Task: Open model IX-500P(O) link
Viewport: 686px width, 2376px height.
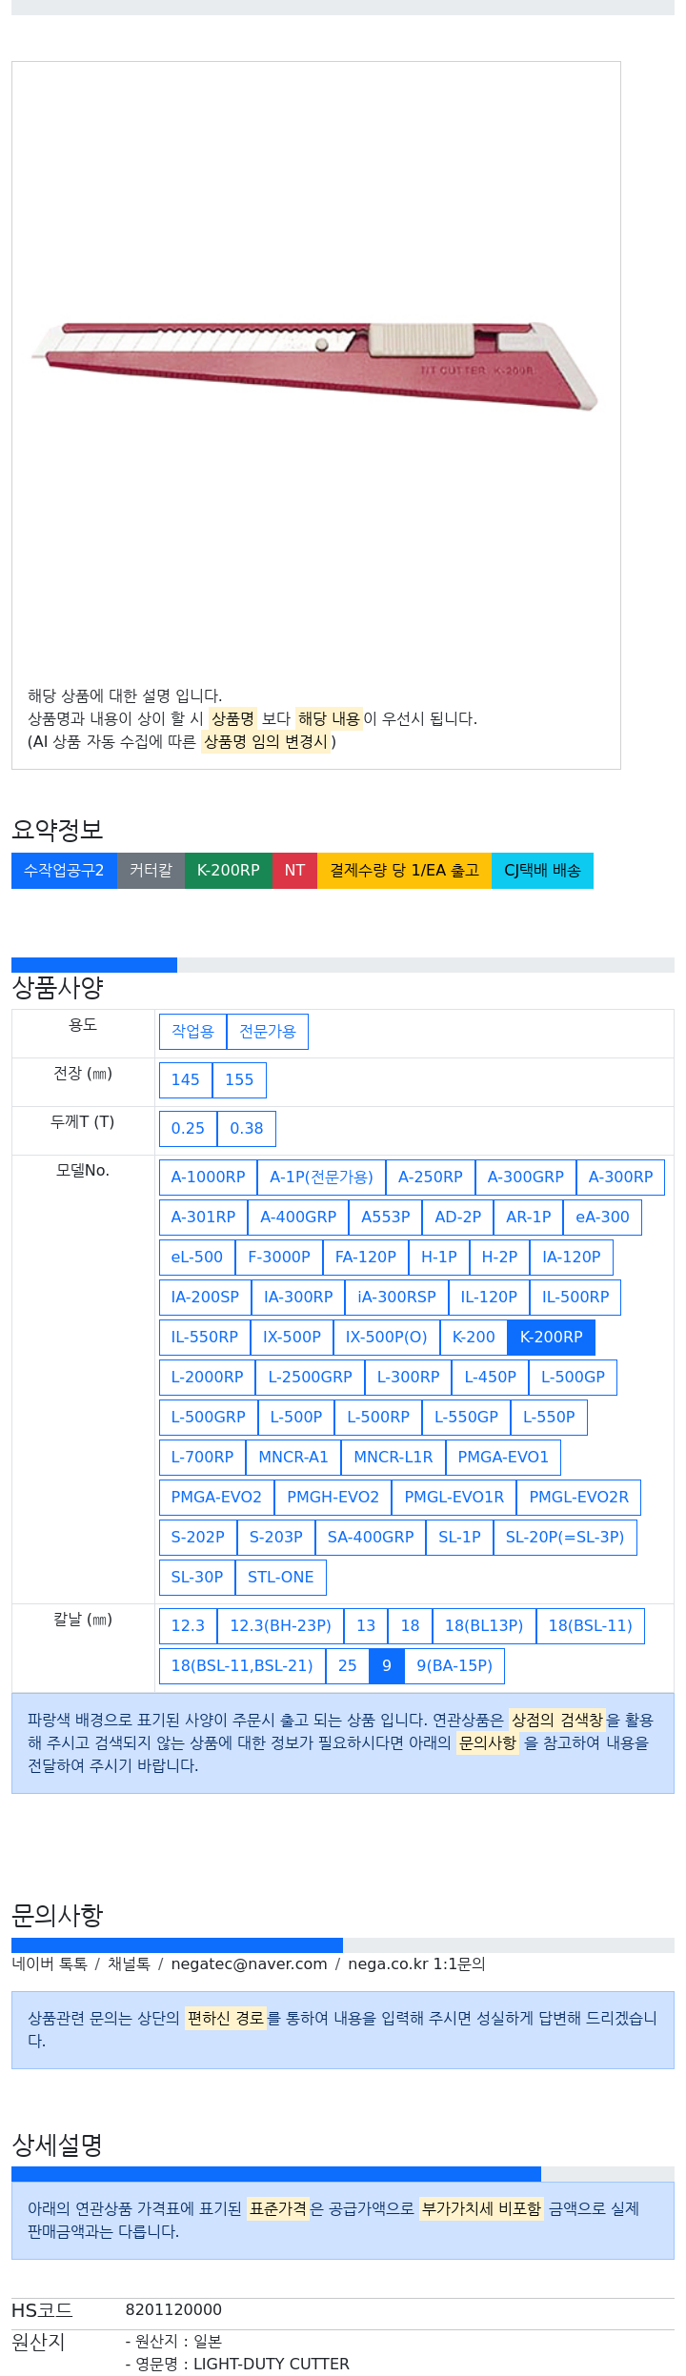Action: tap(387, 1338)
